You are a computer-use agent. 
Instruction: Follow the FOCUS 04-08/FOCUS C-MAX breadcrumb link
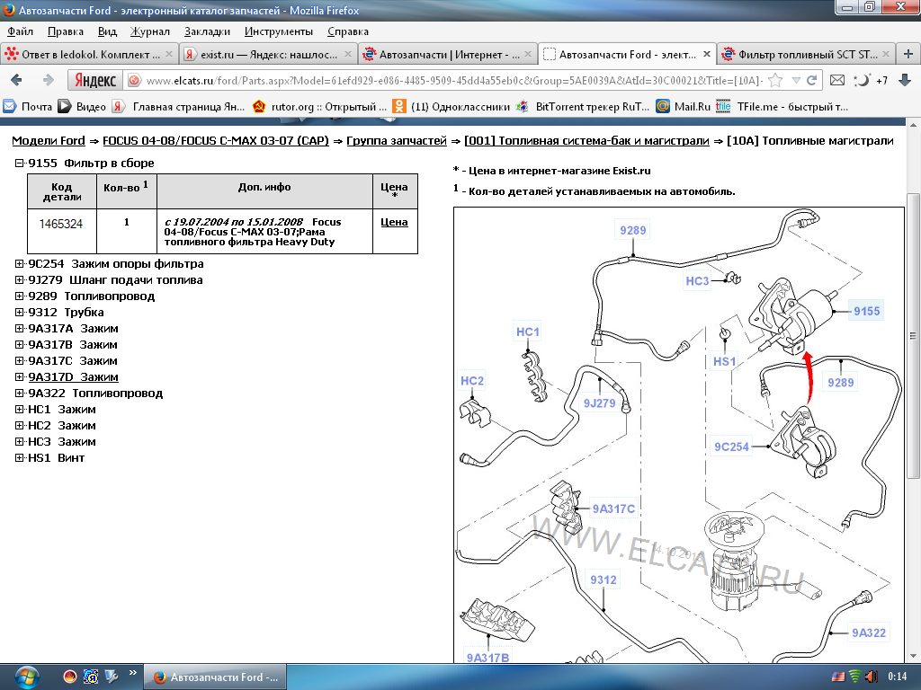coord(216,141)
